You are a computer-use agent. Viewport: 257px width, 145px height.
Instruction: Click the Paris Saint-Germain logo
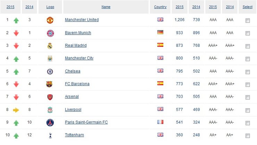coord(50,123)
